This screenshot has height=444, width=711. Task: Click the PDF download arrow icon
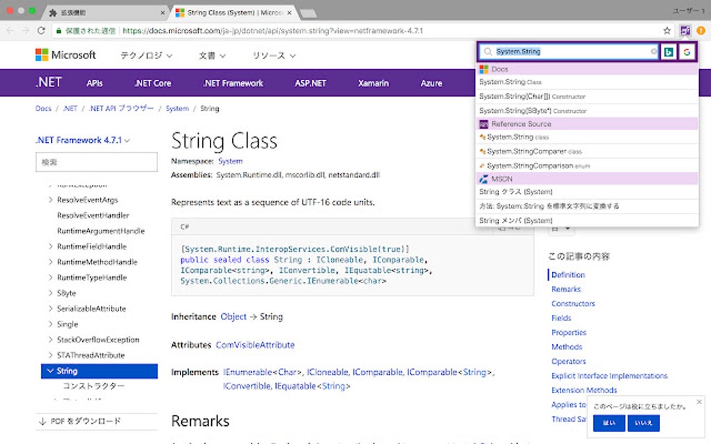pyautogui.click(x=43, y=421)
